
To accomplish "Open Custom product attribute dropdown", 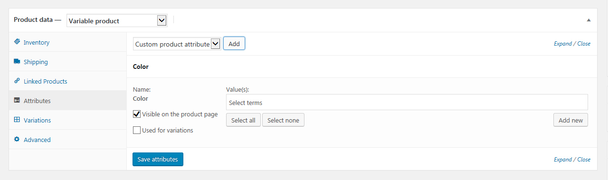I will (x=176, y=44).
